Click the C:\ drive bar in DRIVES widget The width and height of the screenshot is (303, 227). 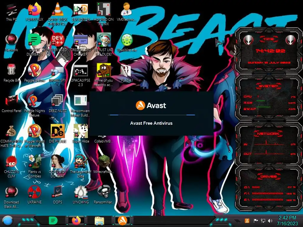256,187
